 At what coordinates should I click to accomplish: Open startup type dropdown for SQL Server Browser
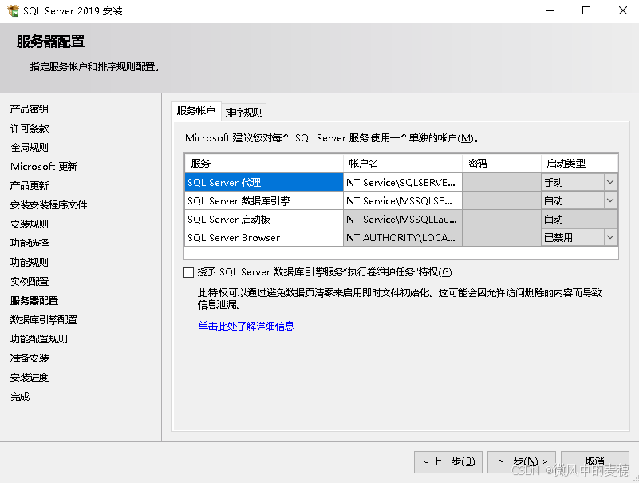tap(610, 237)
